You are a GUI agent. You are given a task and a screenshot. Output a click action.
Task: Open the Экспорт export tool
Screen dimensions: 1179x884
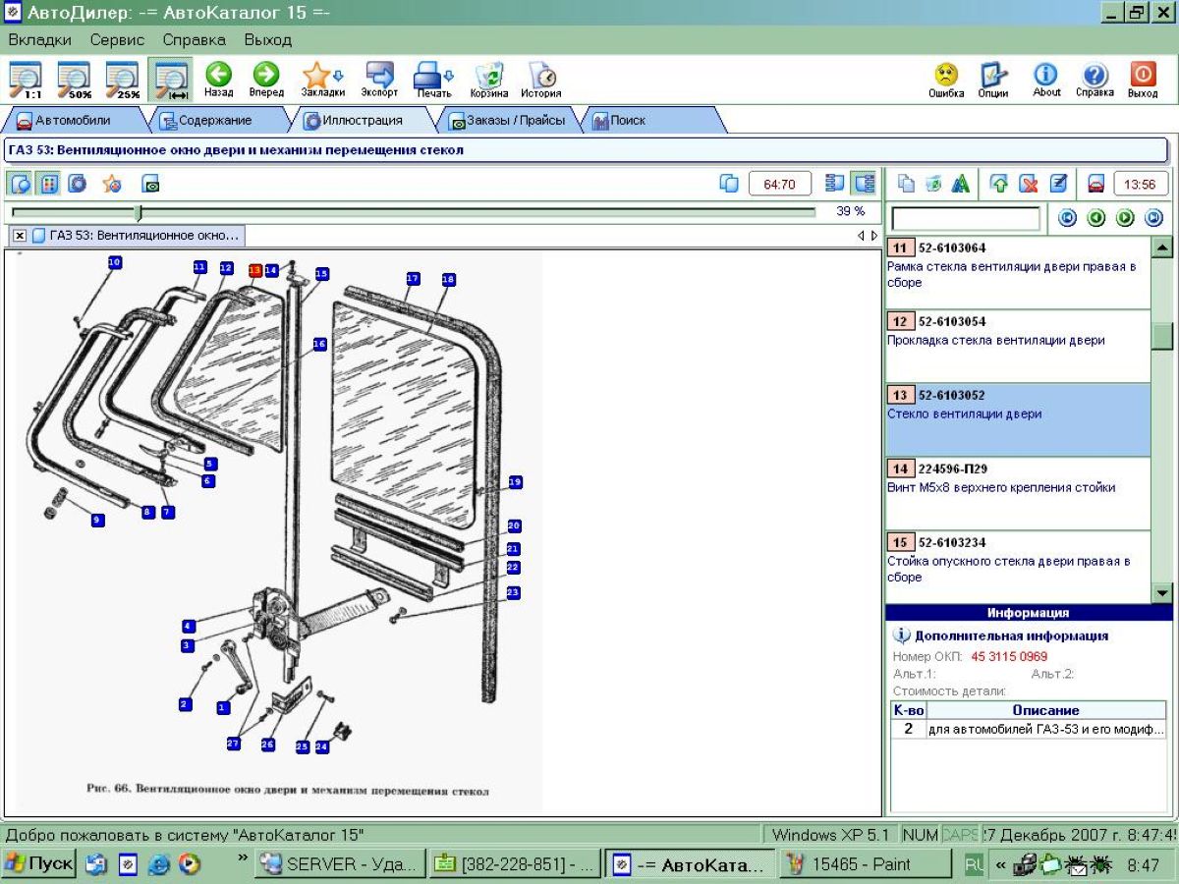(379, 79)
